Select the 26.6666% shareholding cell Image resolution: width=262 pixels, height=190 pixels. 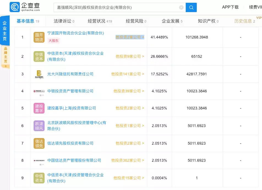click(x=159, y=56)
